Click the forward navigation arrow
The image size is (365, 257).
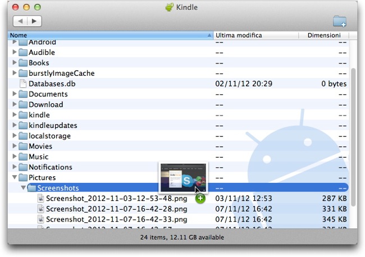34,21
